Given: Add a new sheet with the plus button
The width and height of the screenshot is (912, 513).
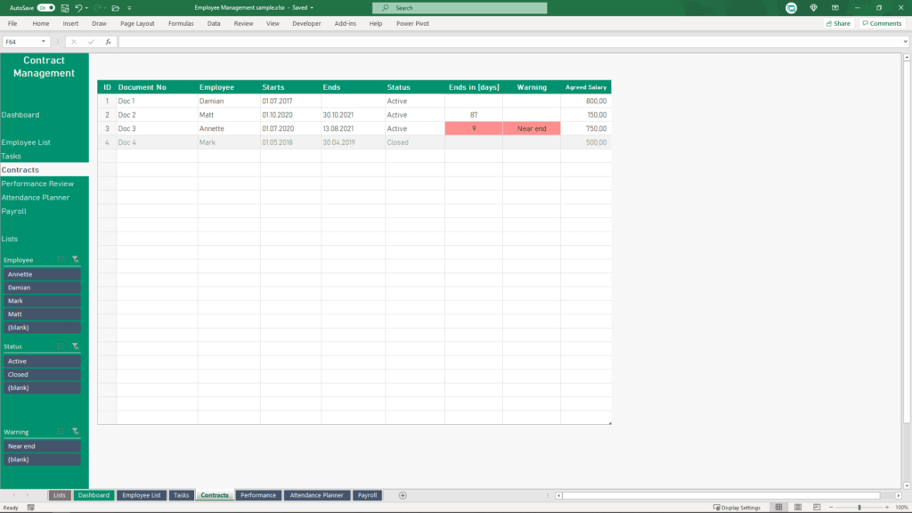Looking at the screenshot, I should [403, 495].
